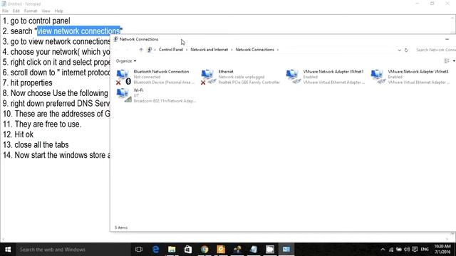
Task: Click Notepad line '13. close all the tabs'
Action: coord(36,145)
